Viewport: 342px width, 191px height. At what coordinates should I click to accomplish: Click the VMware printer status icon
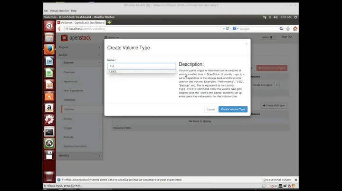tap(281, 186)
